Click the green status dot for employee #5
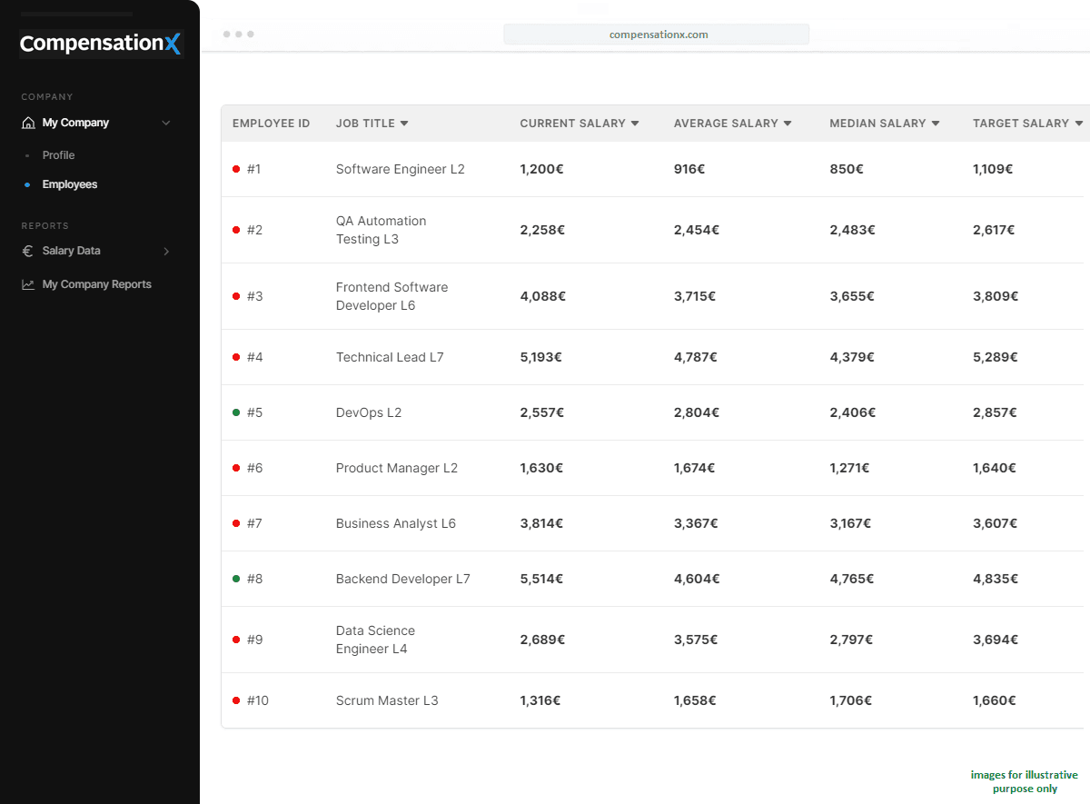Image resolution: width=1090 pixels, height=804 pixels. (x=236, y=412)
